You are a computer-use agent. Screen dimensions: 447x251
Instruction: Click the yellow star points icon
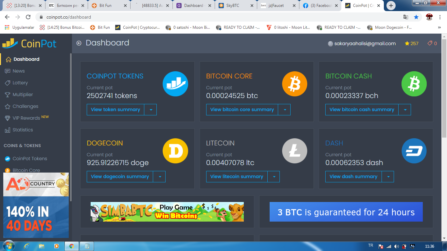tap(407, 43)
